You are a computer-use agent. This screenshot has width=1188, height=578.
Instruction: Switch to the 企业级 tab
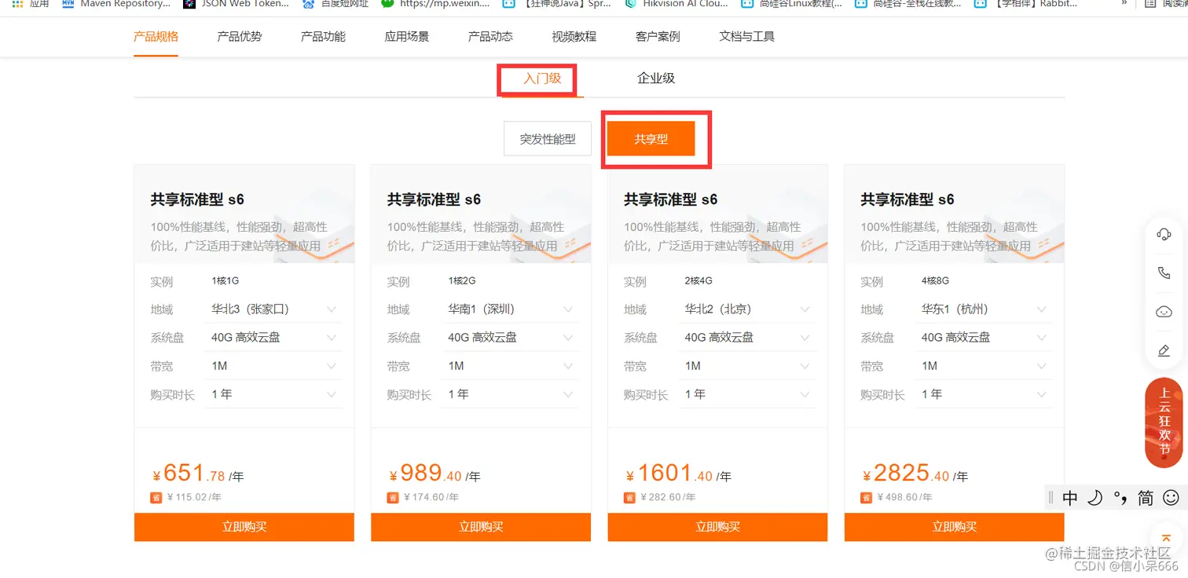[x=656, y=78]
